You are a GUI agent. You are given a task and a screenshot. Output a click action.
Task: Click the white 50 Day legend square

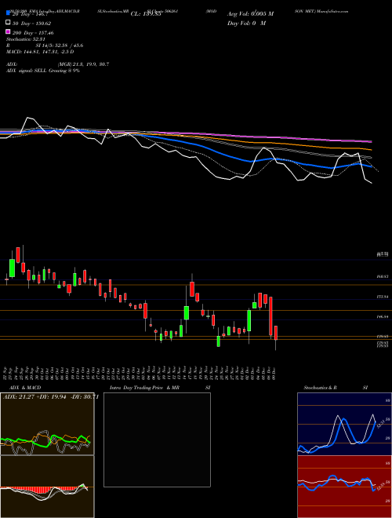coord(8,23)
